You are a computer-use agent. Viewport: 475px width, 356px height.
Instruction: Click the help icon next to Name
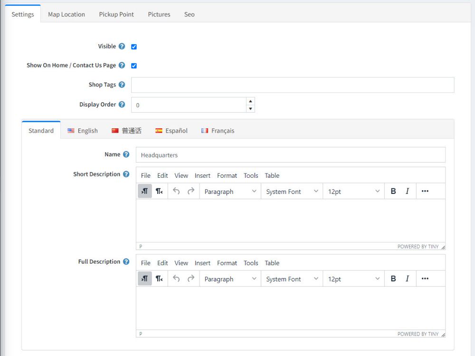pyautogui.click(x=126, y=154)
